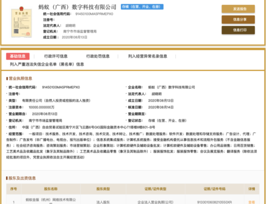
Task: Click the 证照/证件号码 column header
Action: [214, 189]
